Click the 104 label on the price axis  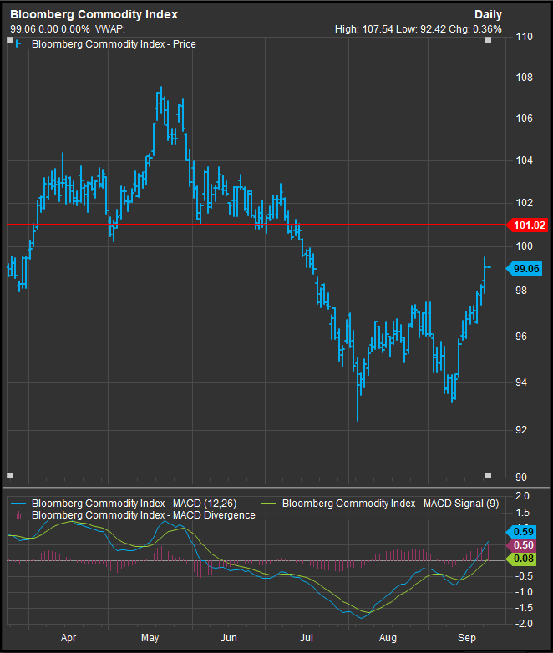(x=524, y=160)
